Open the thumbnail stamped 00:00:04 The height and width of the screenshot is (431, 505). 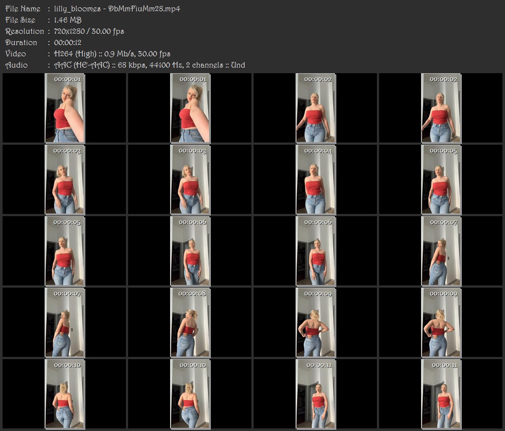(x=315, y=180)
